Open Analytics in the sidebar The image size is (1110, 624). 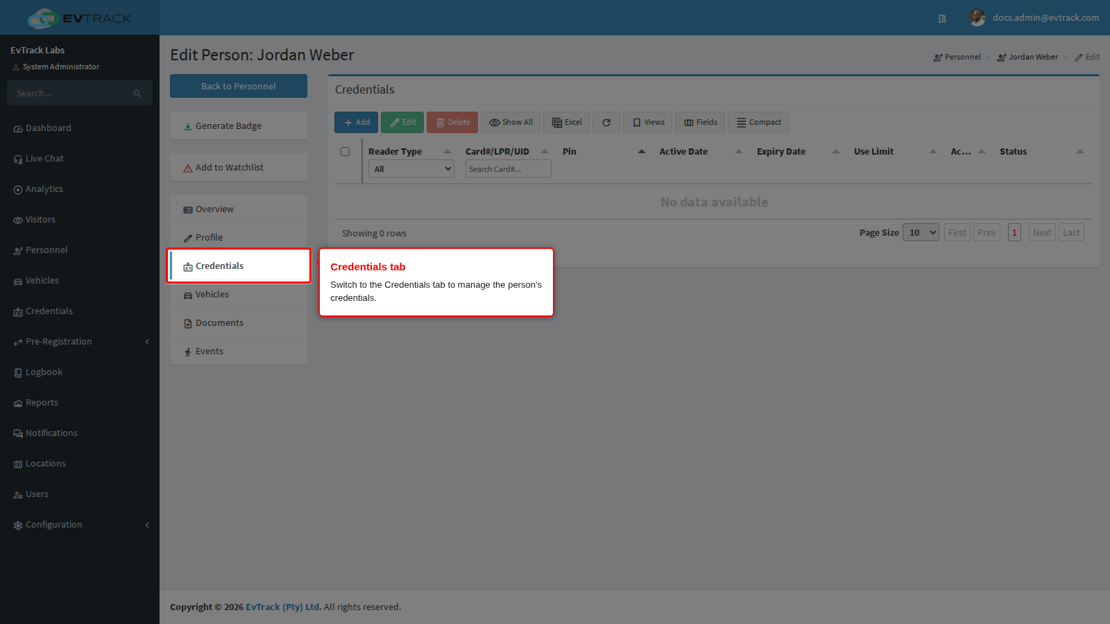pos(80,189)
